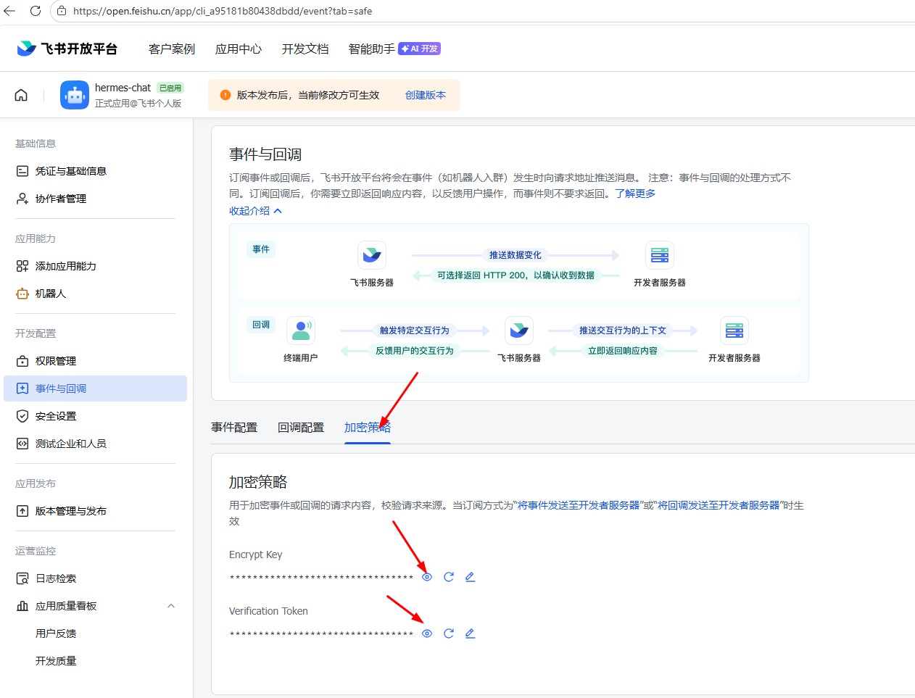Viewport: 915px width, 698px height.
Task: Click the 飞书服务器 icon in 事件 diagram
Action: click(372, 255)
